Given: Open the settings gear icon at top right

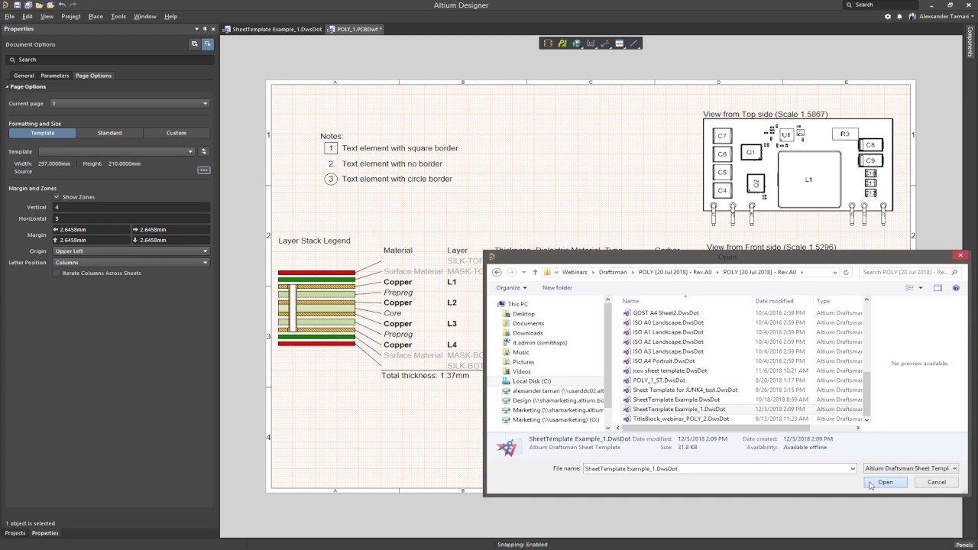Looking at the screenshot, I should point(887,16).
